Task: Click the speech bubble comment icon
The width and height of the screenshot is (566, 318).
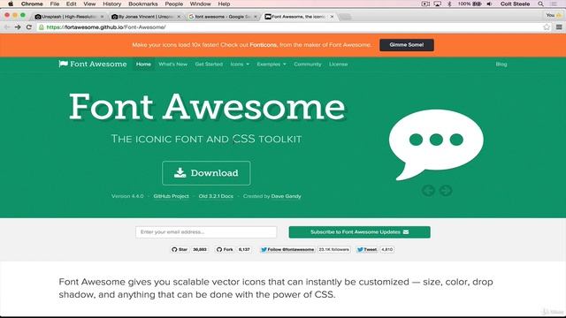Action: point(436,144)
